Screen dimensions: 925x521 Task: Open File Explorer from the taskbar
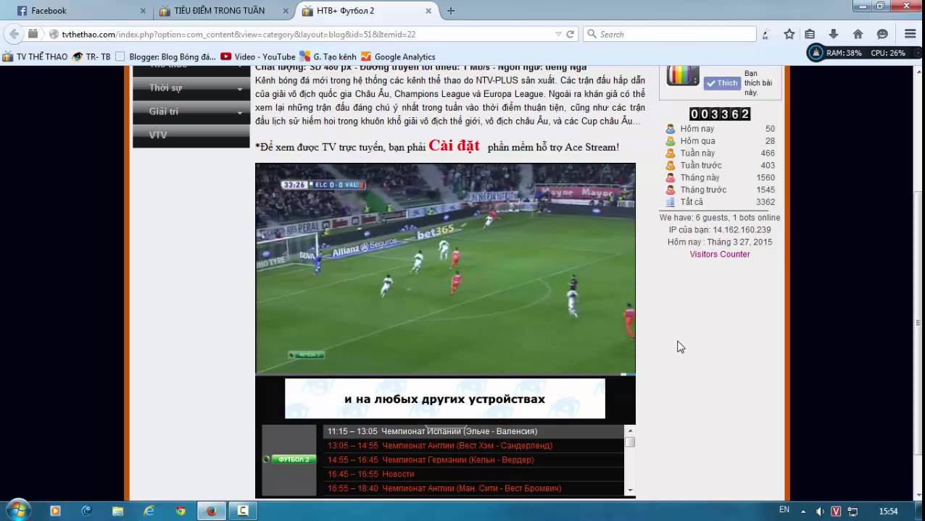pos(117,511)
